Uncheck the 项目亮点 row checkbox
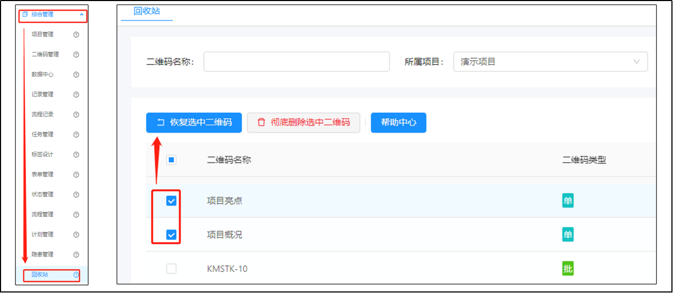 [171, 201]
